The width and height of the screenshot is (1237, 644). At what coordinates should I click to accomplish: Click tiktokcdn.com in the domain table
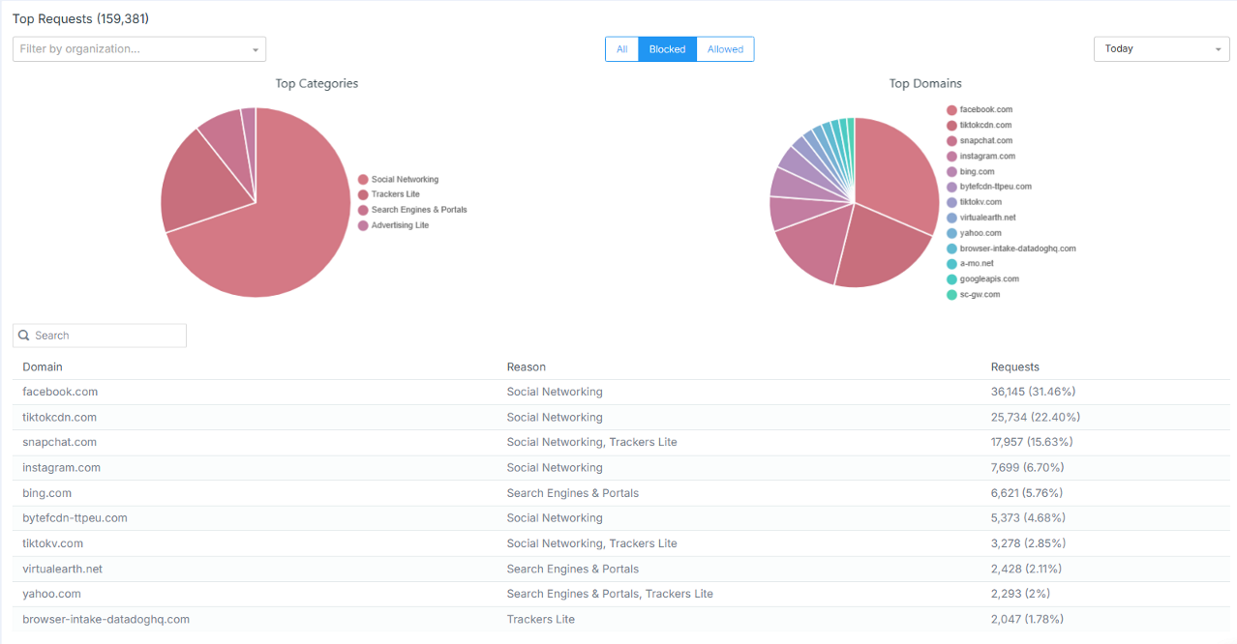coord(60,418)
